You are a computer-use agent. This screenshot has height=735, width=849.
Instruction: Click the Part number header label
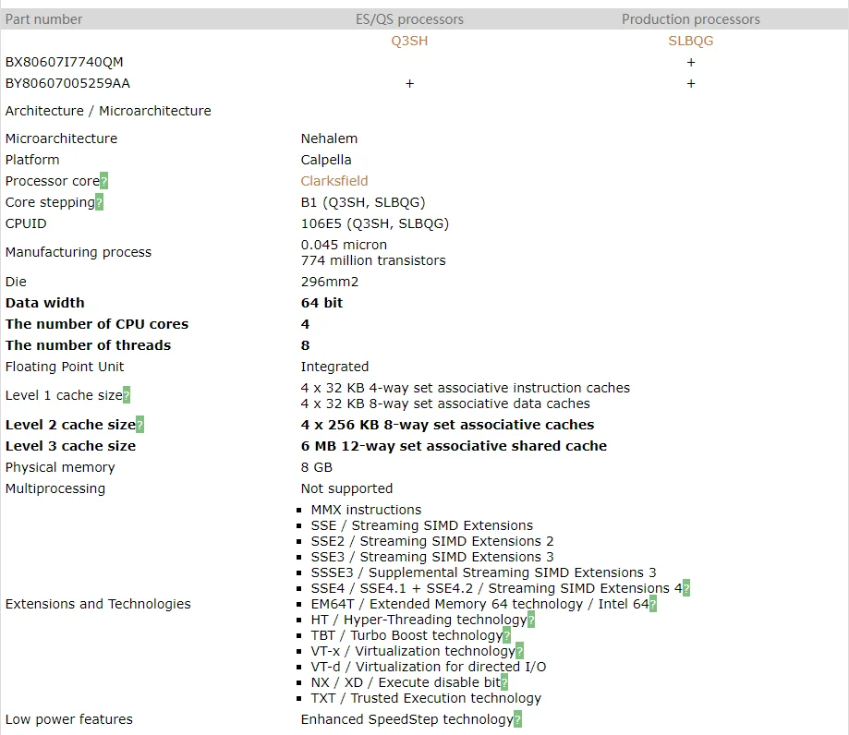(43, 19)
